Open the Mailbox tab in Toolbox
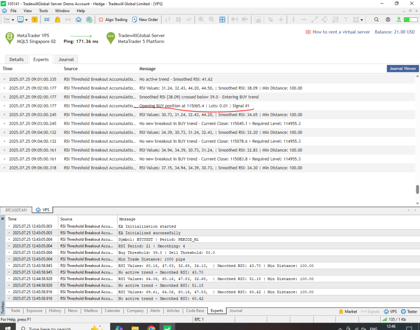420x330 pixels. [x=91, y=311]
